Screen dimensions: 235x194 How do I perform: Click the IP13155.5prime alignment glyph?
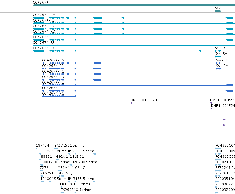(81, 182)
